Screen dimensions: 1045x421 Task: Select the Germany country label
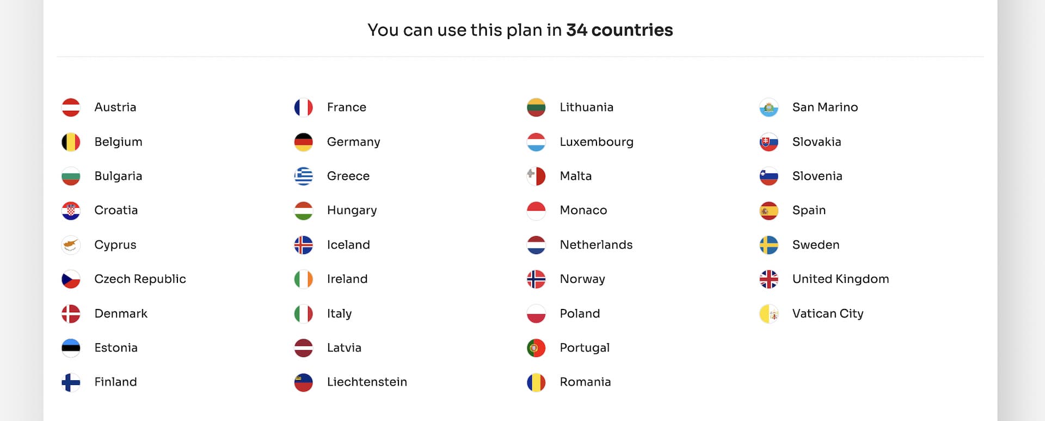tap(353, 142)
